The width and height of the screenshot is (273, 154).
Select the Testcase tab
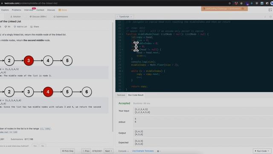tap(121, 95)
